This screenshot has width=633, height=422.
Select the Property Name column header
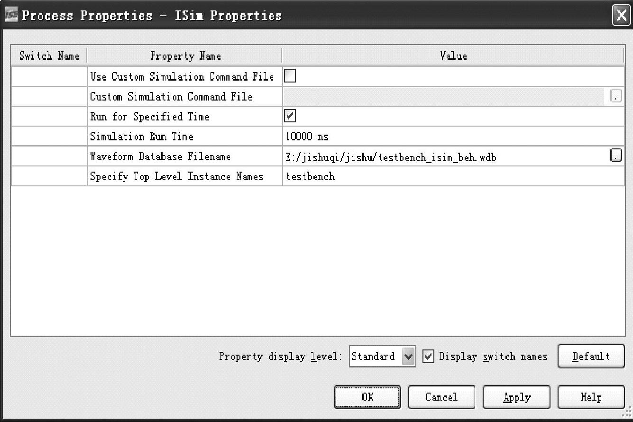(x=185, y=56)
